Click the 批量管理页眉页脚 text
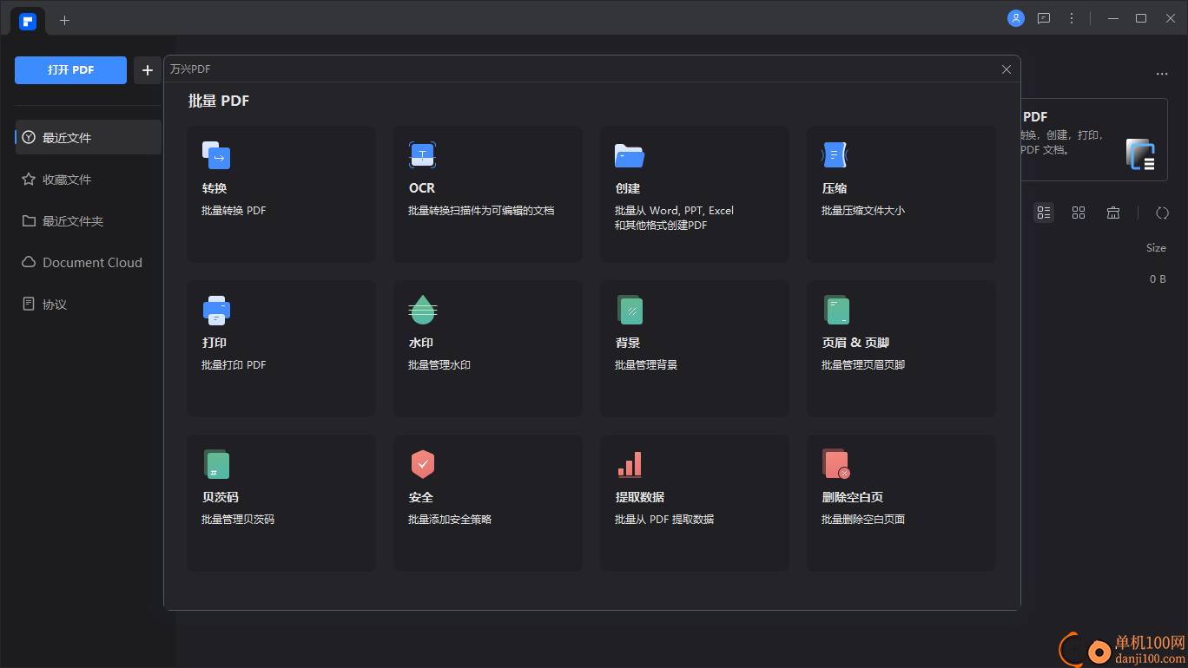 [x=863, y=365]
